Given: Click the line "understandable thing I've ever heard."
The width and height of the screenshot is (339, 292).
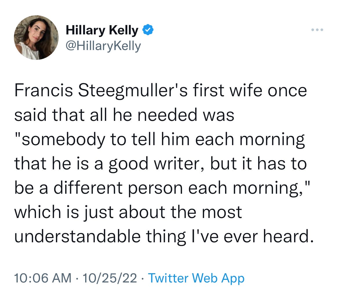Looking at the screenshot, I should coord(164,237).
